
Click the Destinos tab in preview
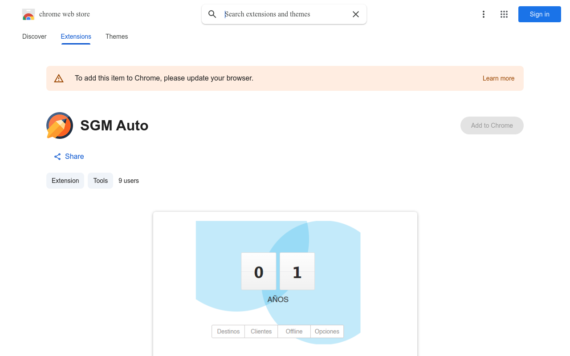point(228,332)
